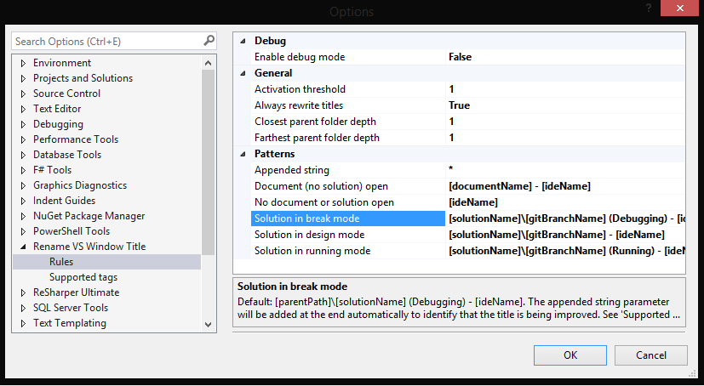Expand the Text Templating node

tap(23, 323)
